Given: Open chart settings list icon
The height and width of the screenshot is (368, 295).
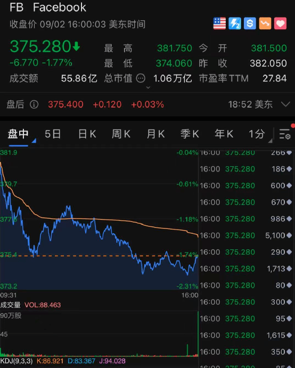Looking at the screenshot, I should 285,134.
